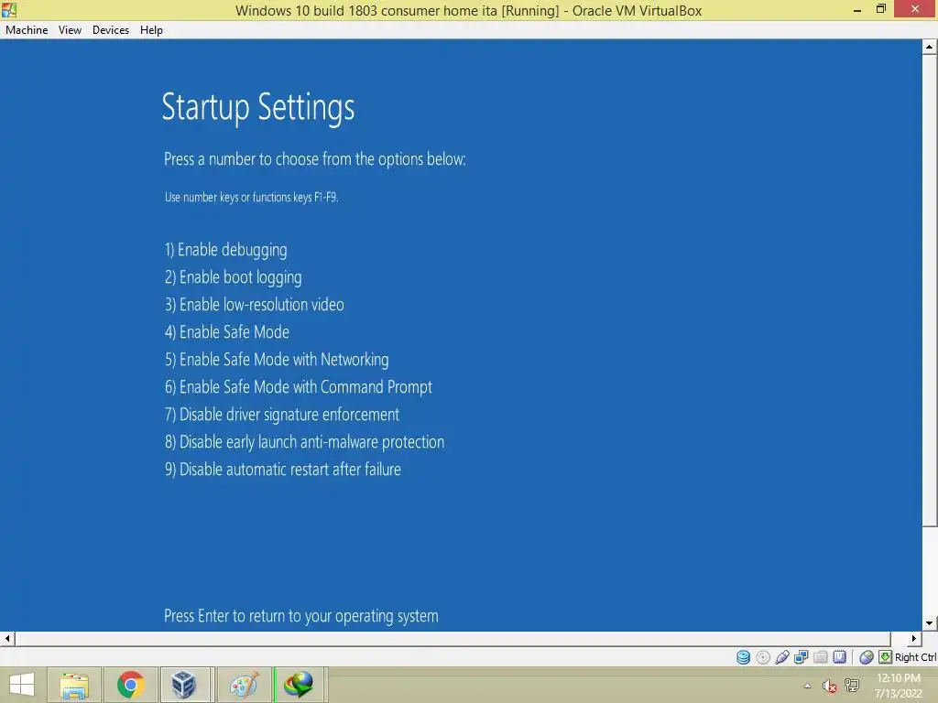Click the USB devices status icon
Screen dimensions: 938x703
tap(782, 657)
